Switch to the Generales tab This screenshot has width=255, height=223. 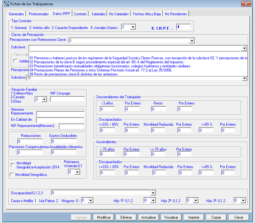click(x=16, y=14)
